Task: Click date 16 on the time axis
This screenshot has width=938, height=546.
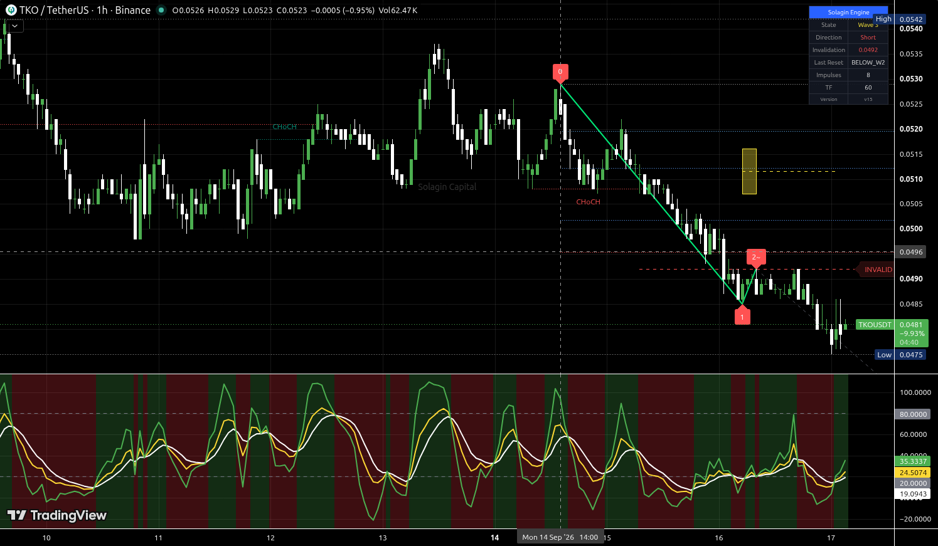Action: (x=719, y=538)
